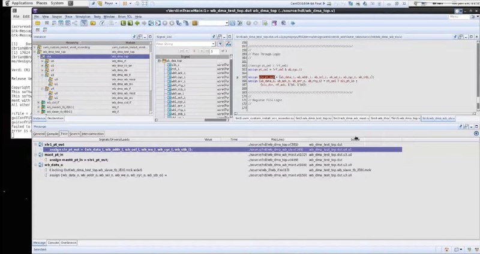The height and width of the screenshot is (254, 480).
Task: Switch to the Compile message tab
Action: 52,134
